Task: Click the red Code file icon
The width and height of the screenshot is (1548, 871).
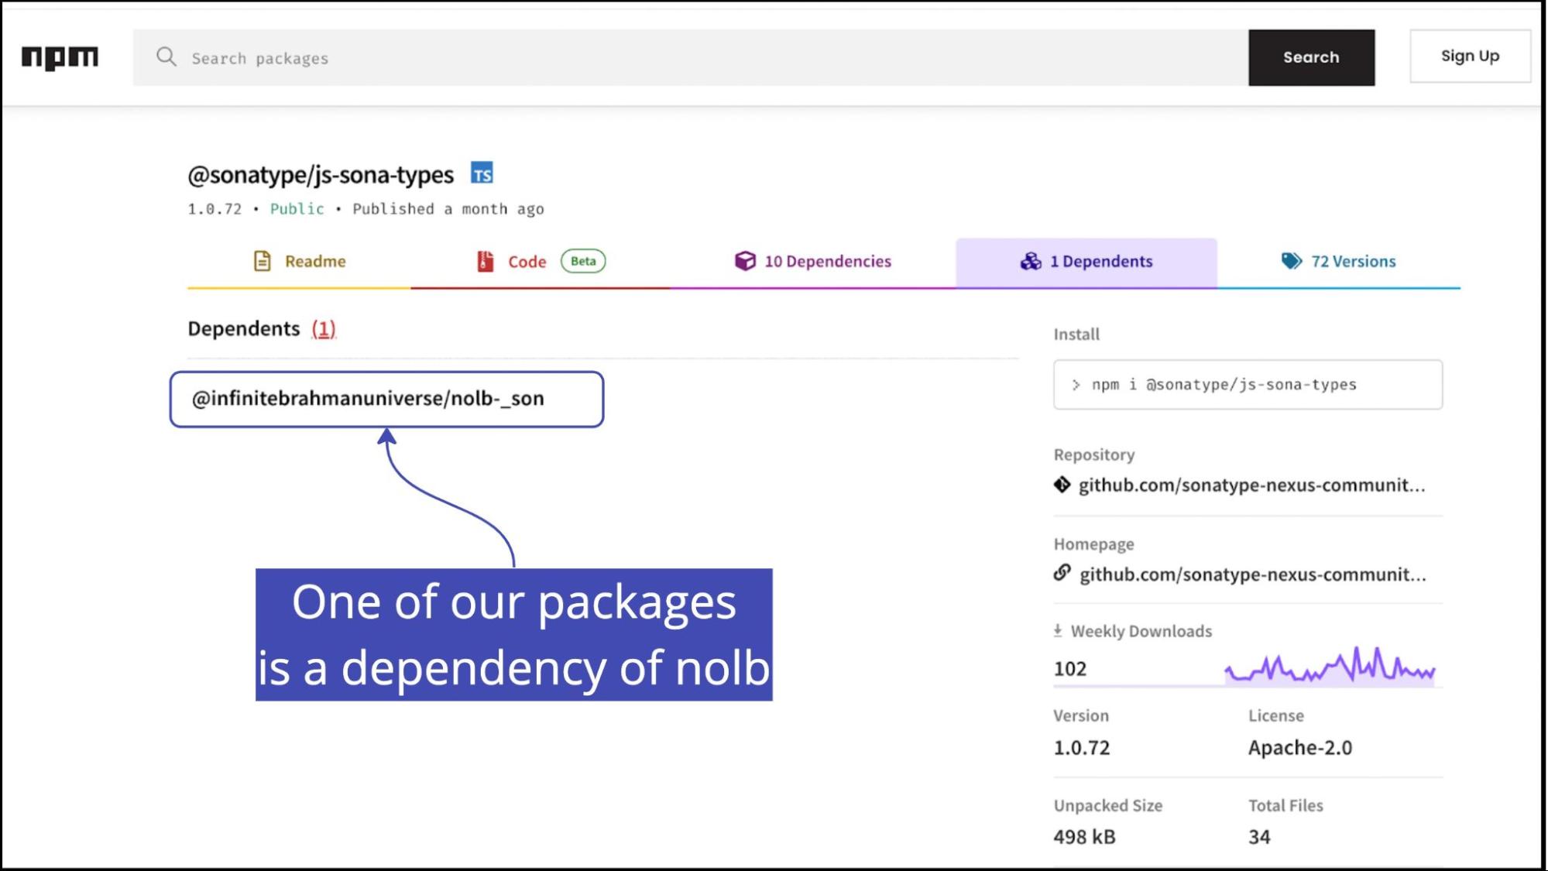Action: (485, 261)
